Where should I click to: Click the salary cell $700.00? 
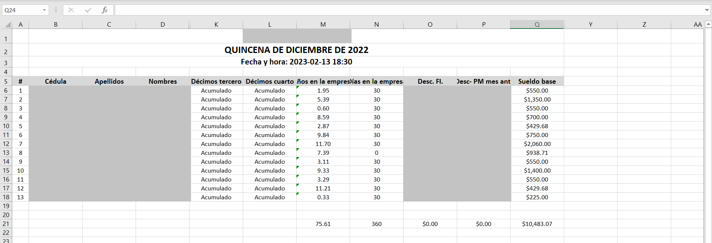537,117
